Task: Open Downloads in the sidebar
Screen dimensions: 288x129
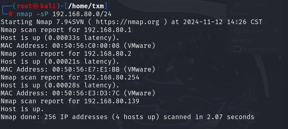Action: point(254,4)
